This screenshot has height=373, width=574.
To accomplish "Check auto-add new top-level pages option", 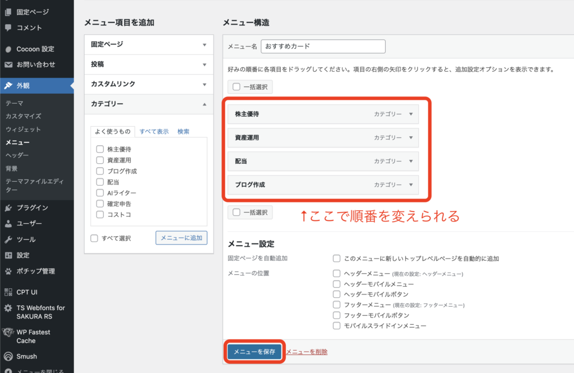I will [x=336, y=259].
